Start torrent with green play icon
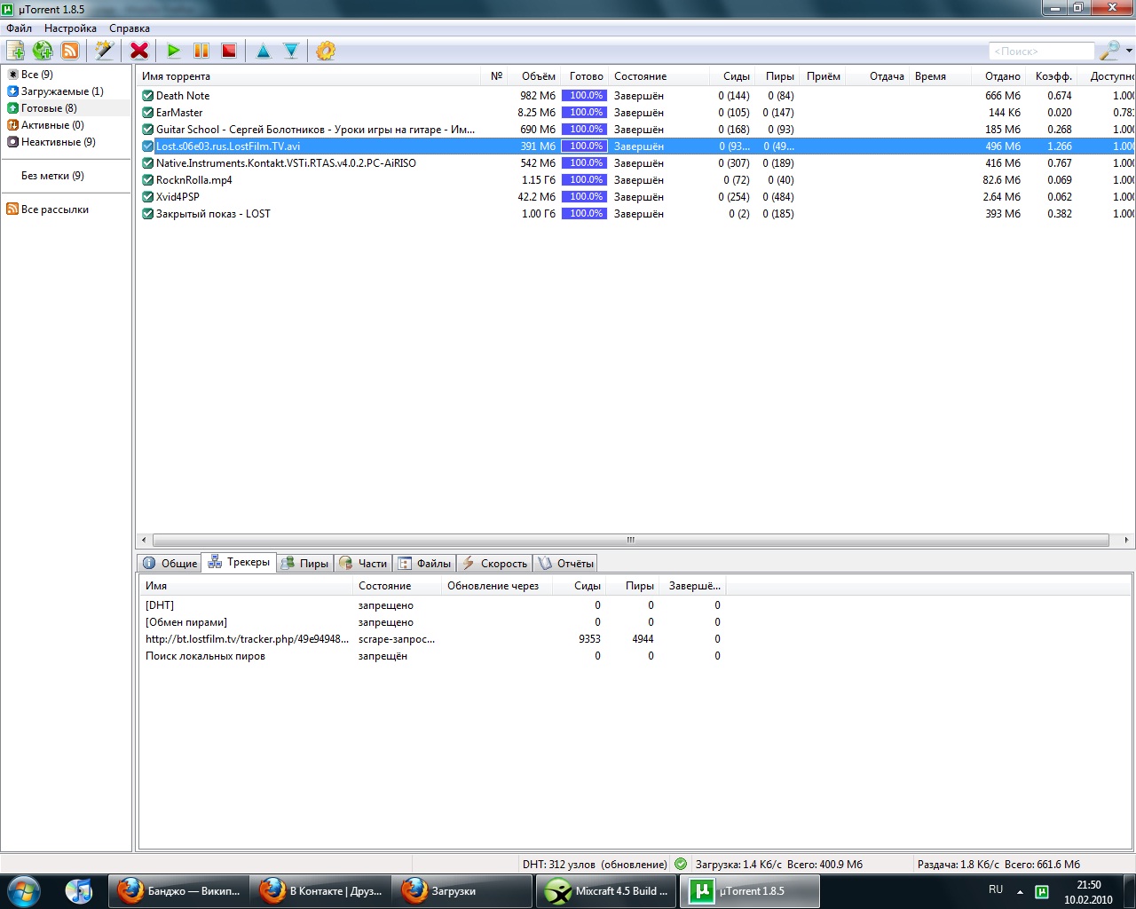Screen dimensions: 1136x909 174,51
